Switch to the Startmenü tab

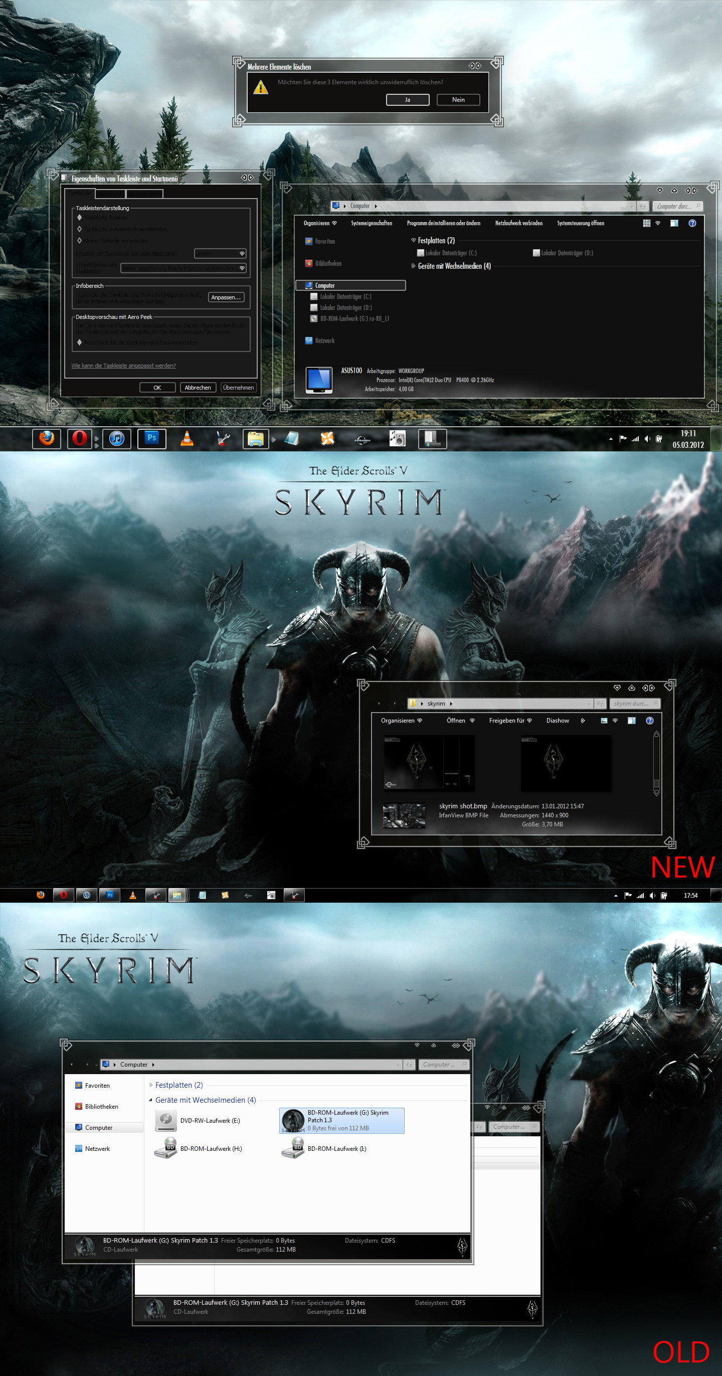[110, 194]
